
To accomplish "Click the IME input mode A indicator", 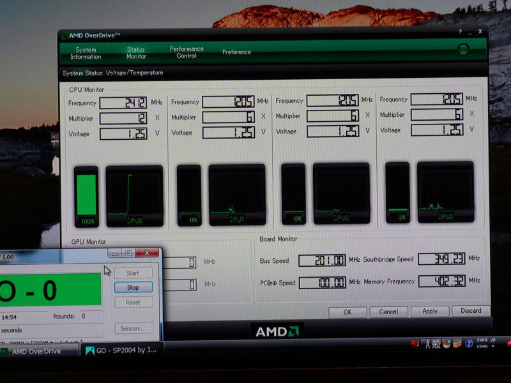I will click(427, 344).
